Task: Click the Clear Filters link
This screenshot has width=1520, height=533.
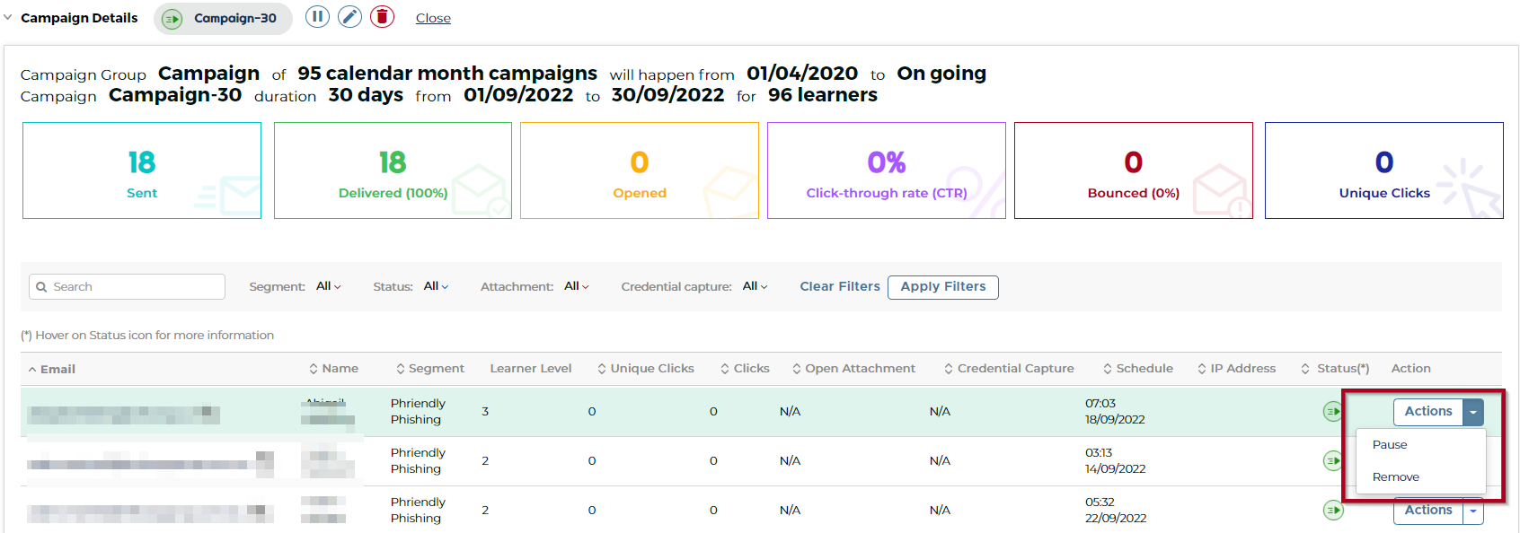Action: point(839,286)
